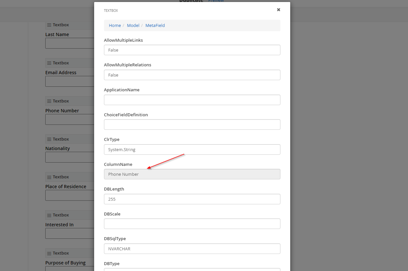Screen dimensions: 408x271
Task: Open the Model breadcrumb link
Action: click(133, 25)
